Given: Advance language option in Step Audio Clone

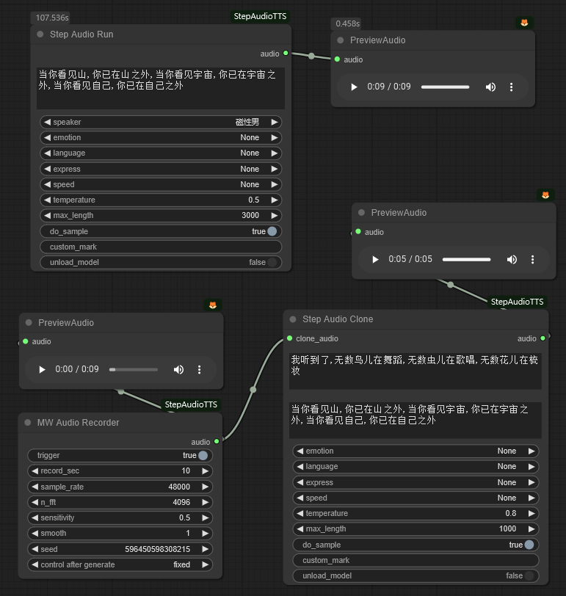Looking at the screenshot, I should click(x=531, y=467).
